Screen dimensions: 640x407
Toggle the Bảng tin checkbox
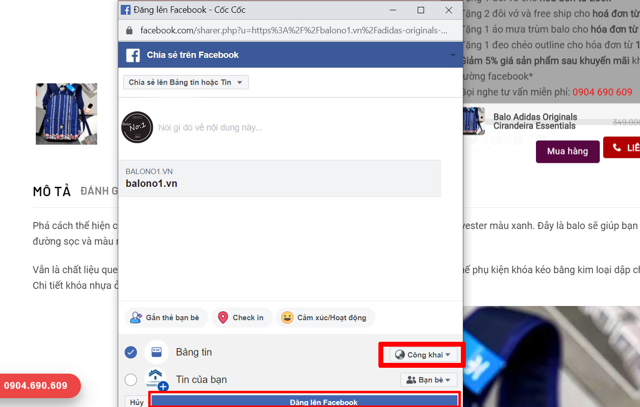point(131,352)
